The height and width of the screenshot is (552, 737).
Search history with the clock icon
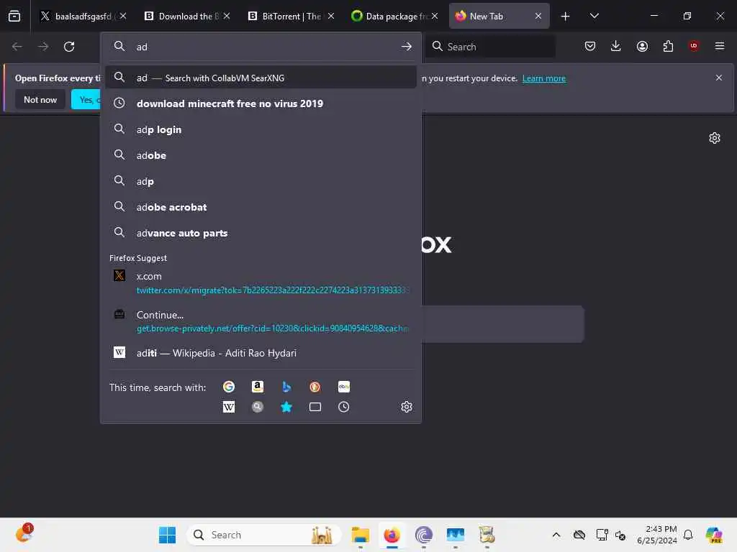tap(343, 407)
